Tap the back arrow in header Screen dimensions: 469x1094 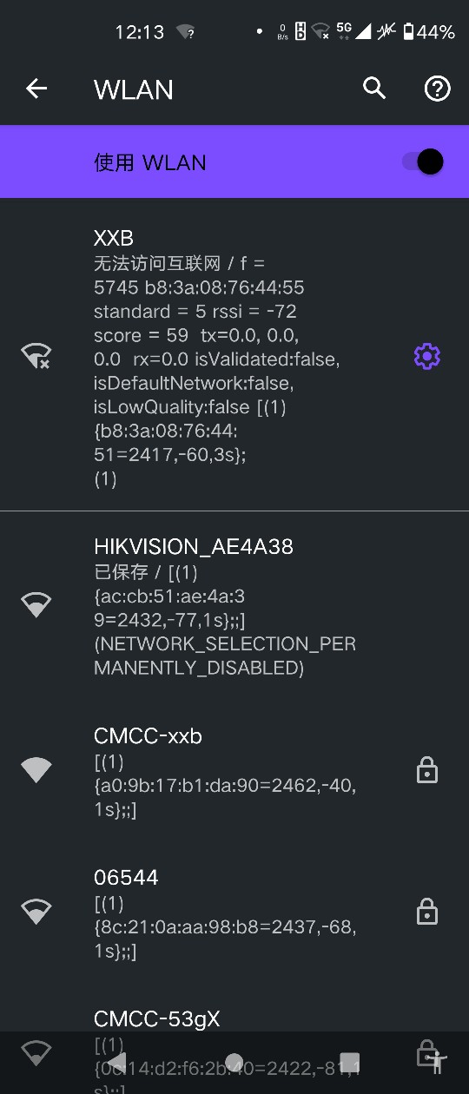point(36,89)
